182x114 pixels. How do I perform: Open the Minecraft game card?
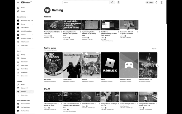pyautogui.click(x=91, y=65)
